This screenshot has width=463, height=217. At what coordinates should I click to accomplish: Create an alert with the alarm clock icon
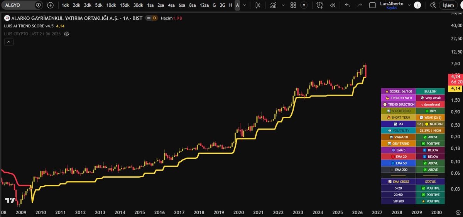pyautogui.click(x=320, y=5)
